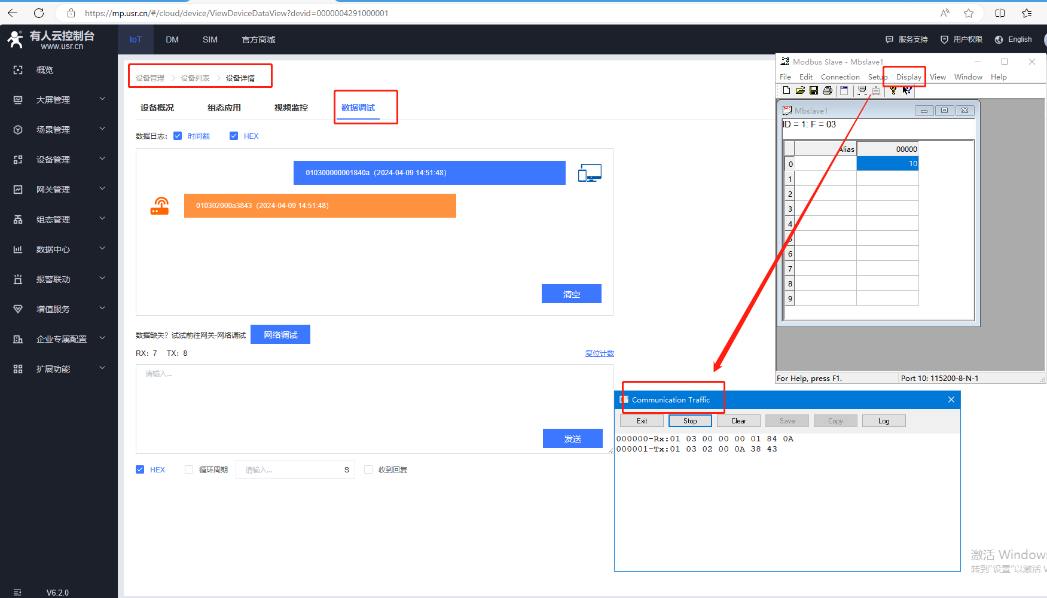Viewport: 1047px width, 598px height.
Task: Click the Open folder icon in Modbus Slave
Action: [x=800, y=90]
